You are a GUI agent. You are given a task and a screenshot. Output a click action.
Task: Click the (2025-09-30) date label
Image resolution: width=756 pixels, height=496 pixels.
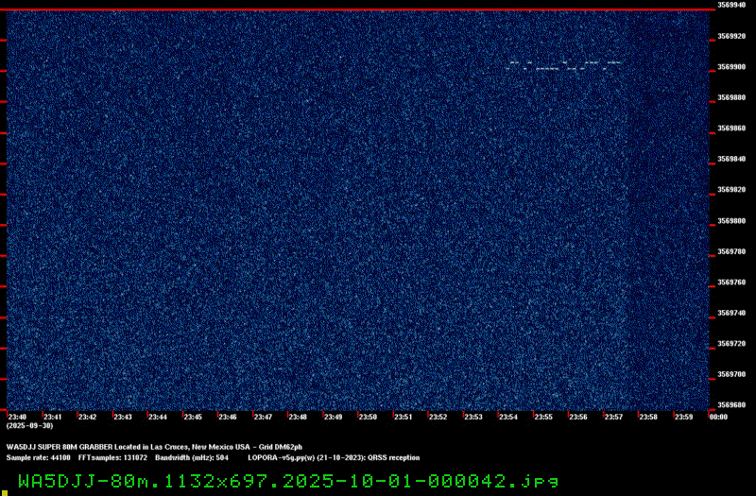click(30, 426)
